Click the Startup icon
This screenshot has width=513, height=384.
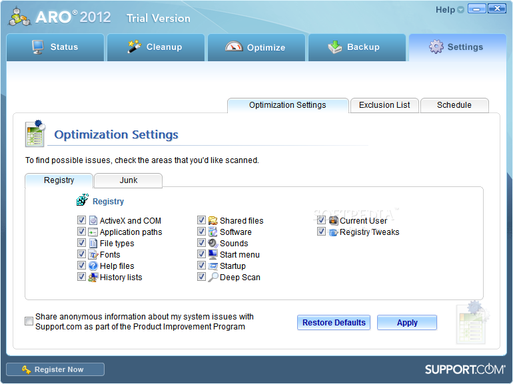[213, 266]
